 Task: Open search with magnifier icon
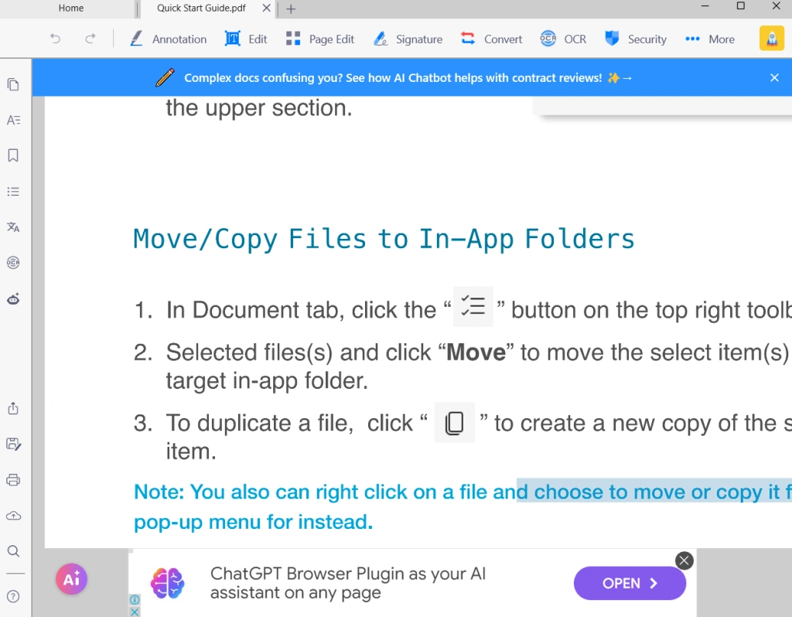coord(13,551)
